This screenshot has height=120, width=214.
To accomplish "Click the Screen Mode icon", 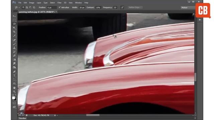I will (x=14, y=107).
